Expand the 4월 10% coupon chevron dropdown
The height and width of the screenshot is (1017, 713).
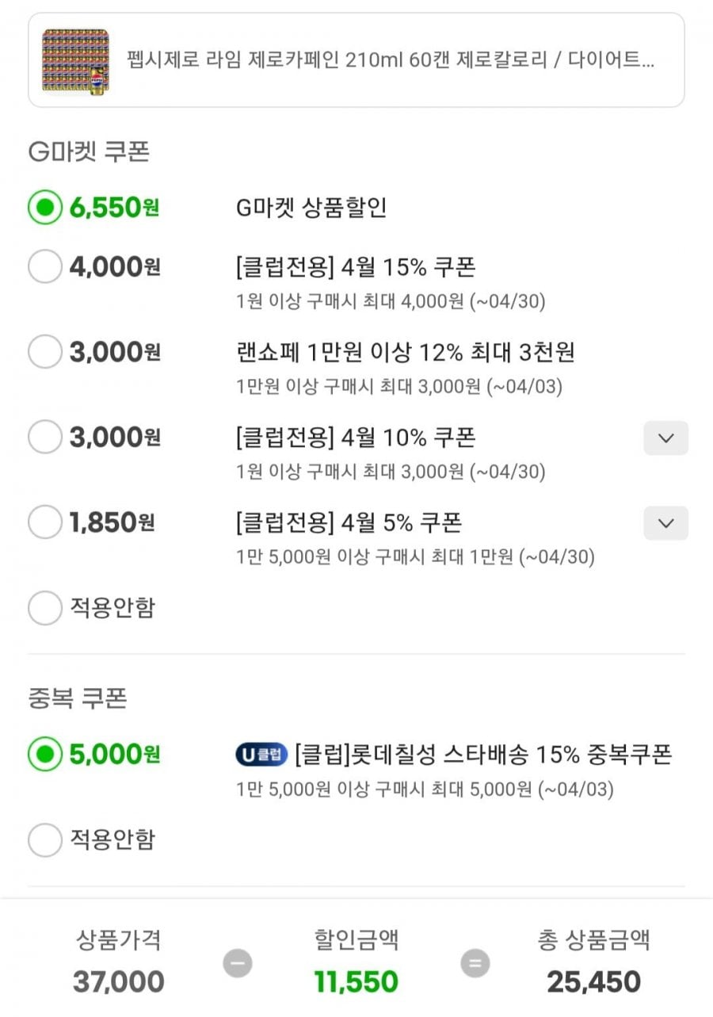coord(665,438)
